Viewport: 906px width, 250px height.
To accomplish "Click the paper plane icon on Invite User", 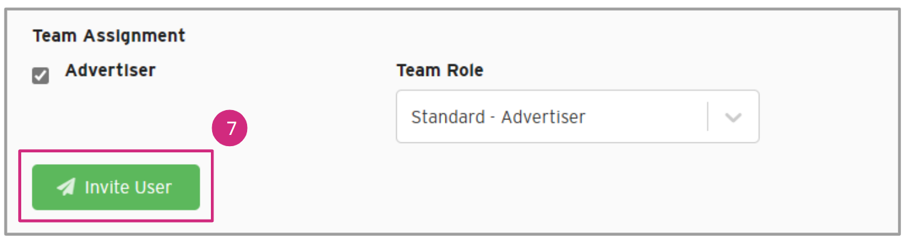I will (66, 187).
